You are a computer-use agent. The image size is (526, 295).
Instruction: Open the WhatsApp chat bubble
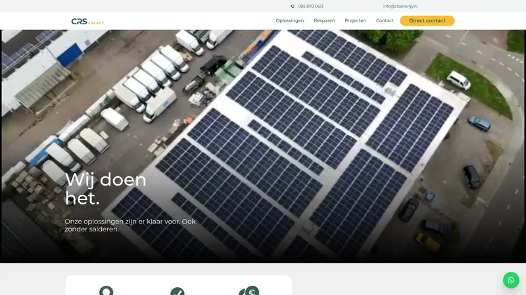point(511,281)
